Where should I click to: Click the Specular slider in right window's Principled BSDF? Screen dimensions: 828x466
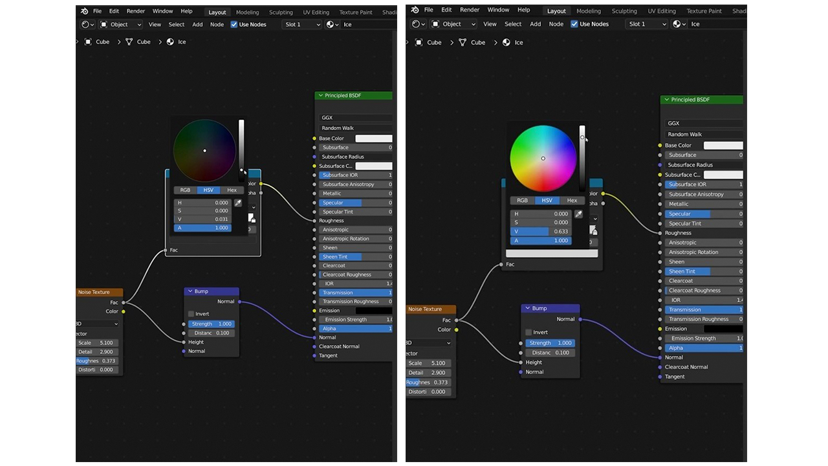click(x=704, y=214)
